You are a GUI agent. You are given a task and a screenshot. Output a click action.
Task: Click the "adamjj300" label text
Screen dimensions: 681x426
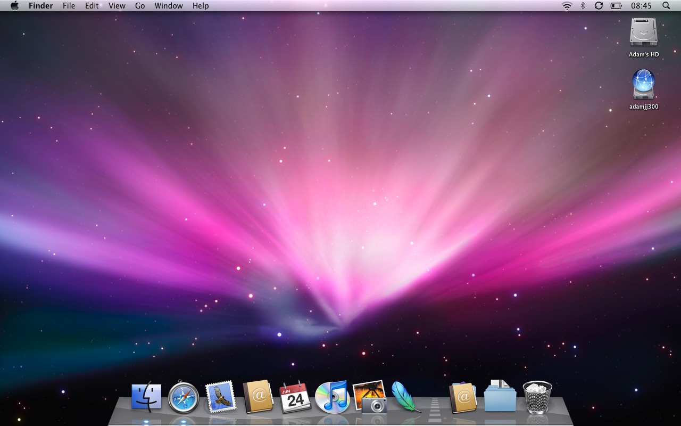644,106
